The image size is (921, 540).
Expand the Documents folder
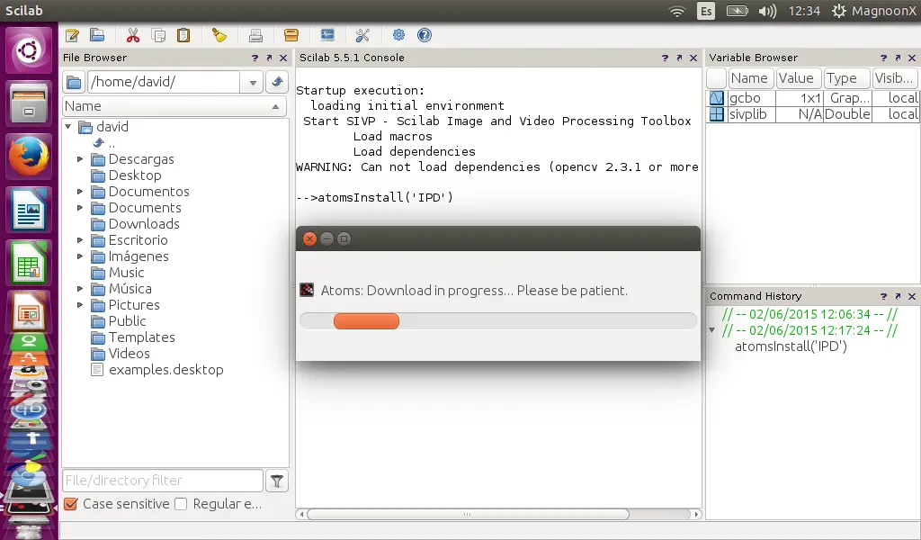pyautogui.click(x=80, y=208)
